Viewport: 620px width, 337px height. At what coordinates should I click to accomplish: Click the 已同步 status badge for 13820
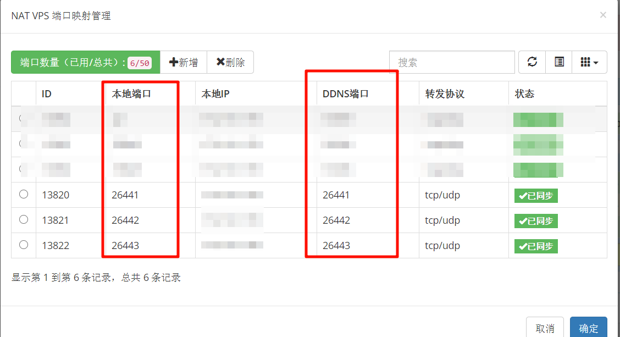click(536, 196)
